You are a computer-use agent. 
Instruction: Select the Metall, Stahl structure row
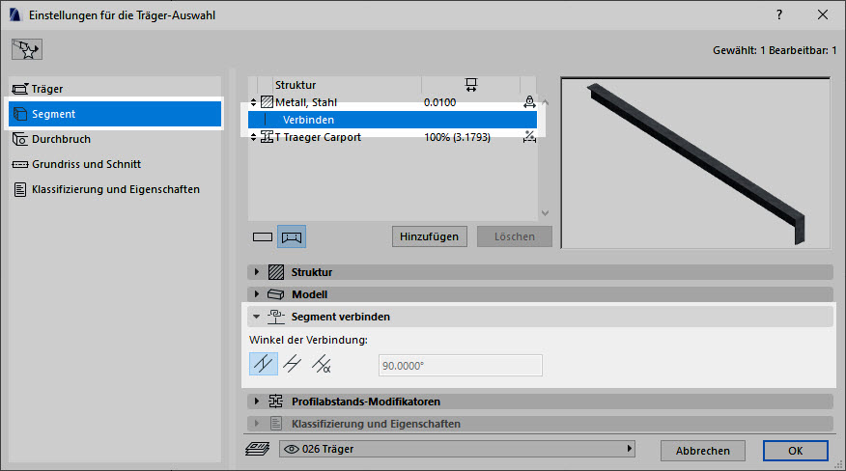click(x=392, y=102)
